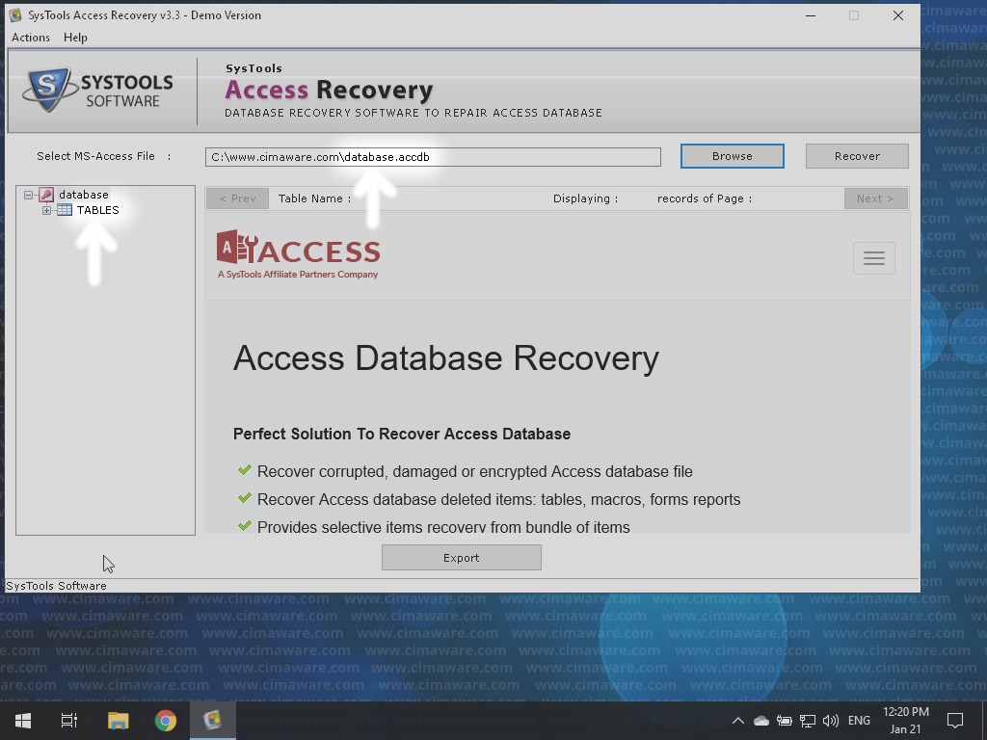Click the Browse button
987x740 pixels.
click(732, 156)
